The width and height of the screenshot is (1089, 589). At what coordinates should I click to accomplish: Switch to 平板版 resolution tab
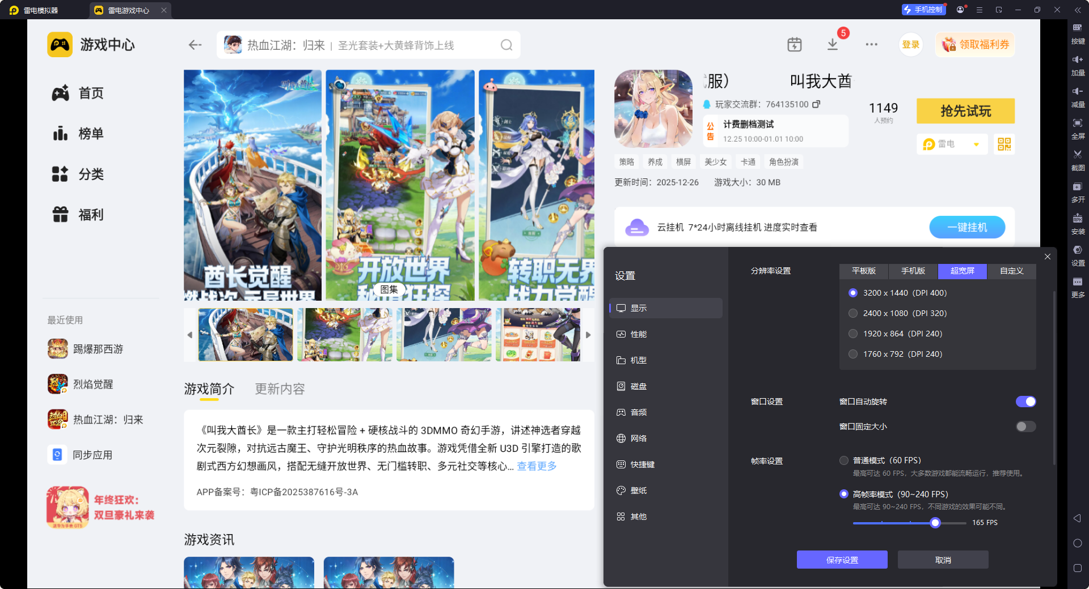(864, 271)
